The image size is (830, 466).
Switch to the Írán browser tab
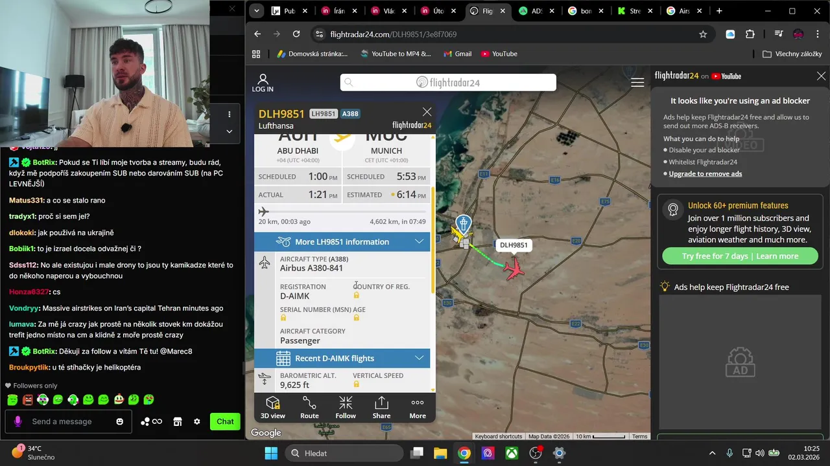click(x=339, y=11)
